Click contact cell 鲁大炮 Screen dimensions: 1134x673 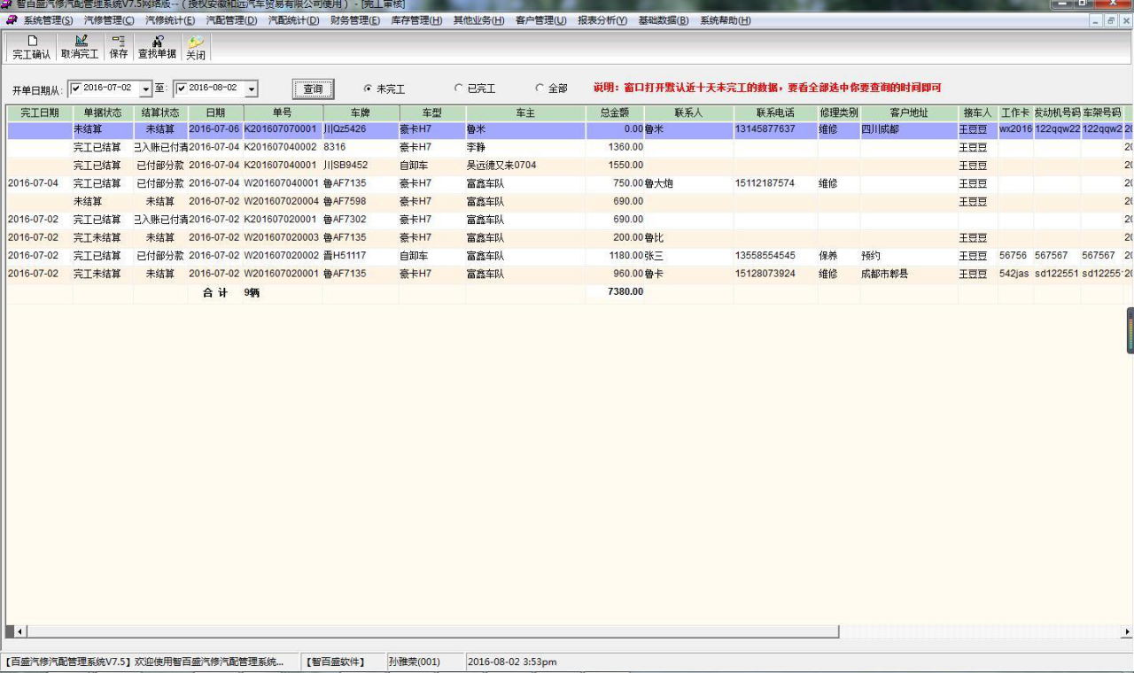point(659,183)
